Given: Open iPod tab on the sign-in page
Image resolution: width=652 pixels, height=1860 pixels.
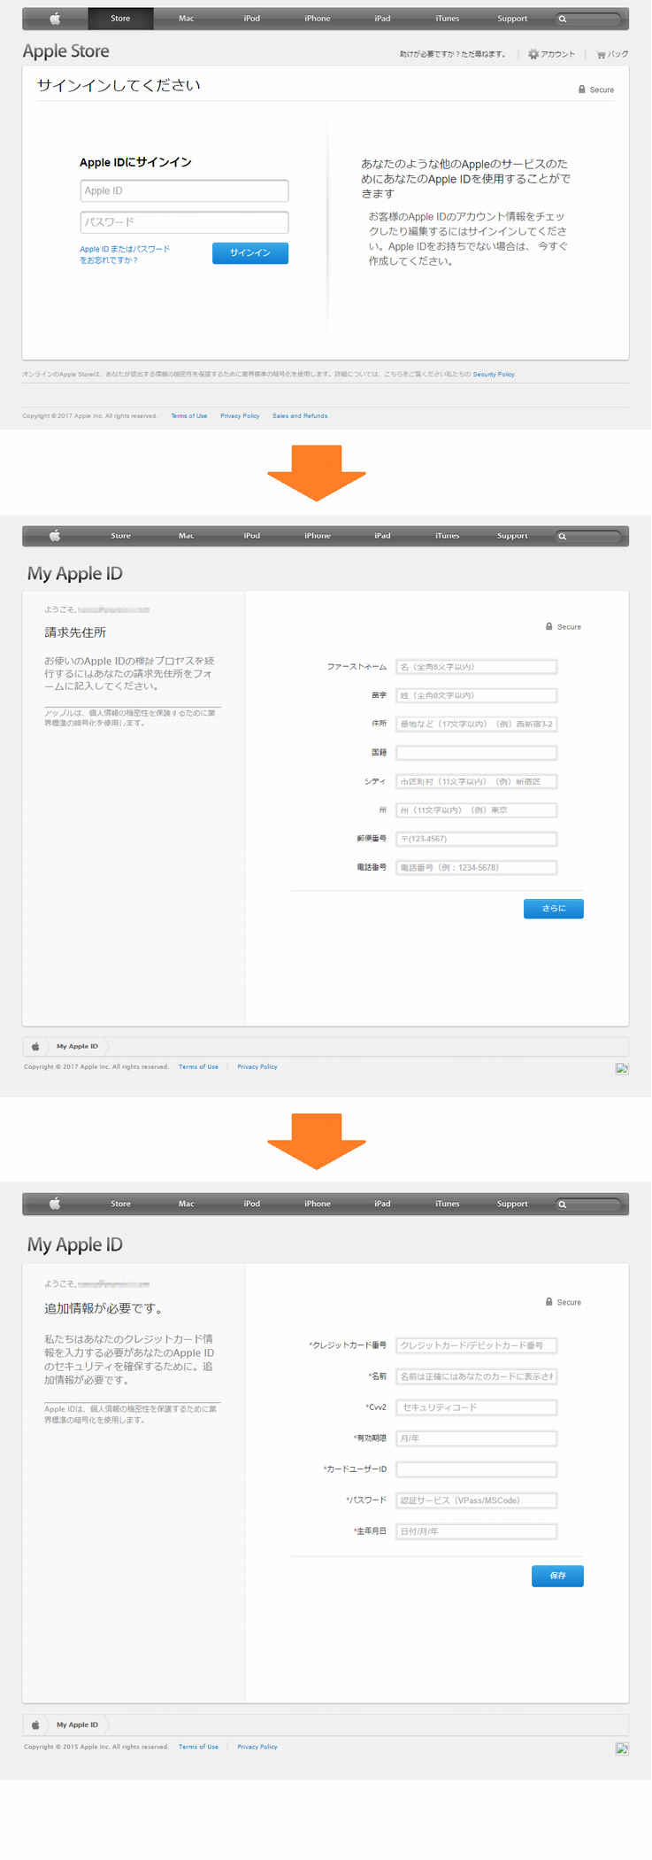Looking at the screenshot, I should (x=252, y=19).
